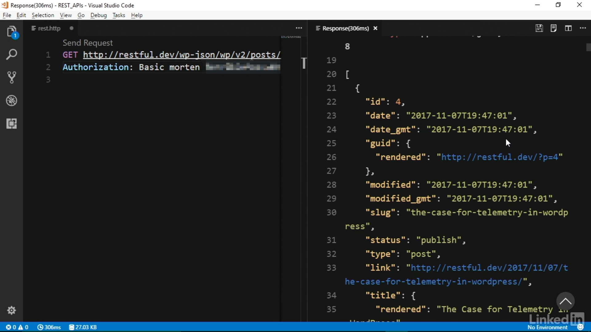The height and width of the screenshot is (332, 591).
Task: Click the minimap of rest.http editor
Action: 291,178
